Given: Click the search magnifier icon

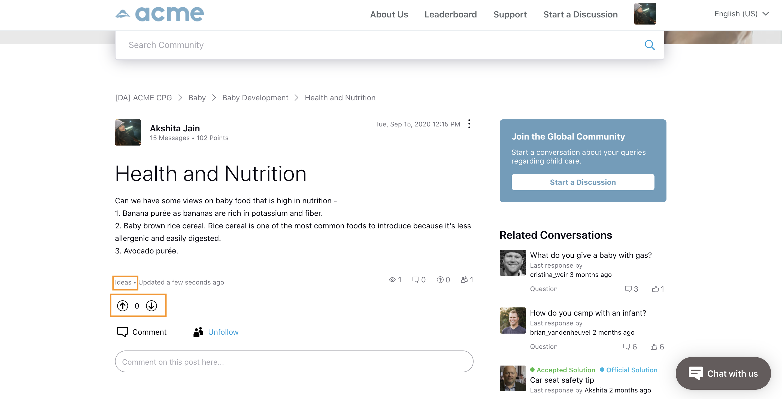Looking at the screenshot, I should tap(650, 45).
